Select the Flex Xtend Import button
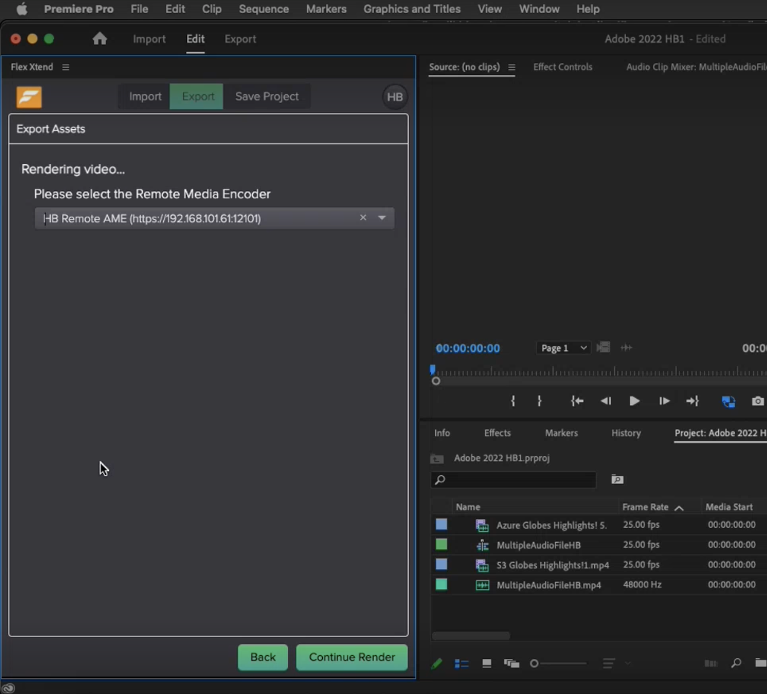767x694 pixels. [x=145, y=96]
